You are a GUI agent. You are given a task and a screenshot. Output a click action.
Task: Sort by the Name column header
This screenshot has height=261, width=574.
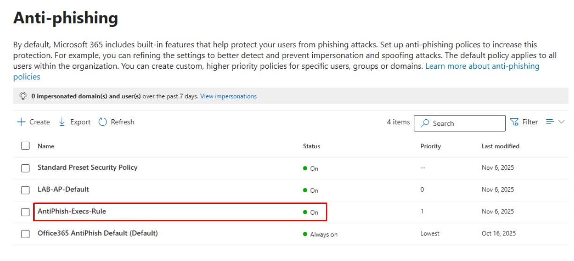(46, 146)
